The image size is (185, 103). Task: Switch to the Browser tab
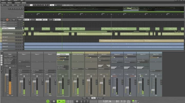(11, 3)
